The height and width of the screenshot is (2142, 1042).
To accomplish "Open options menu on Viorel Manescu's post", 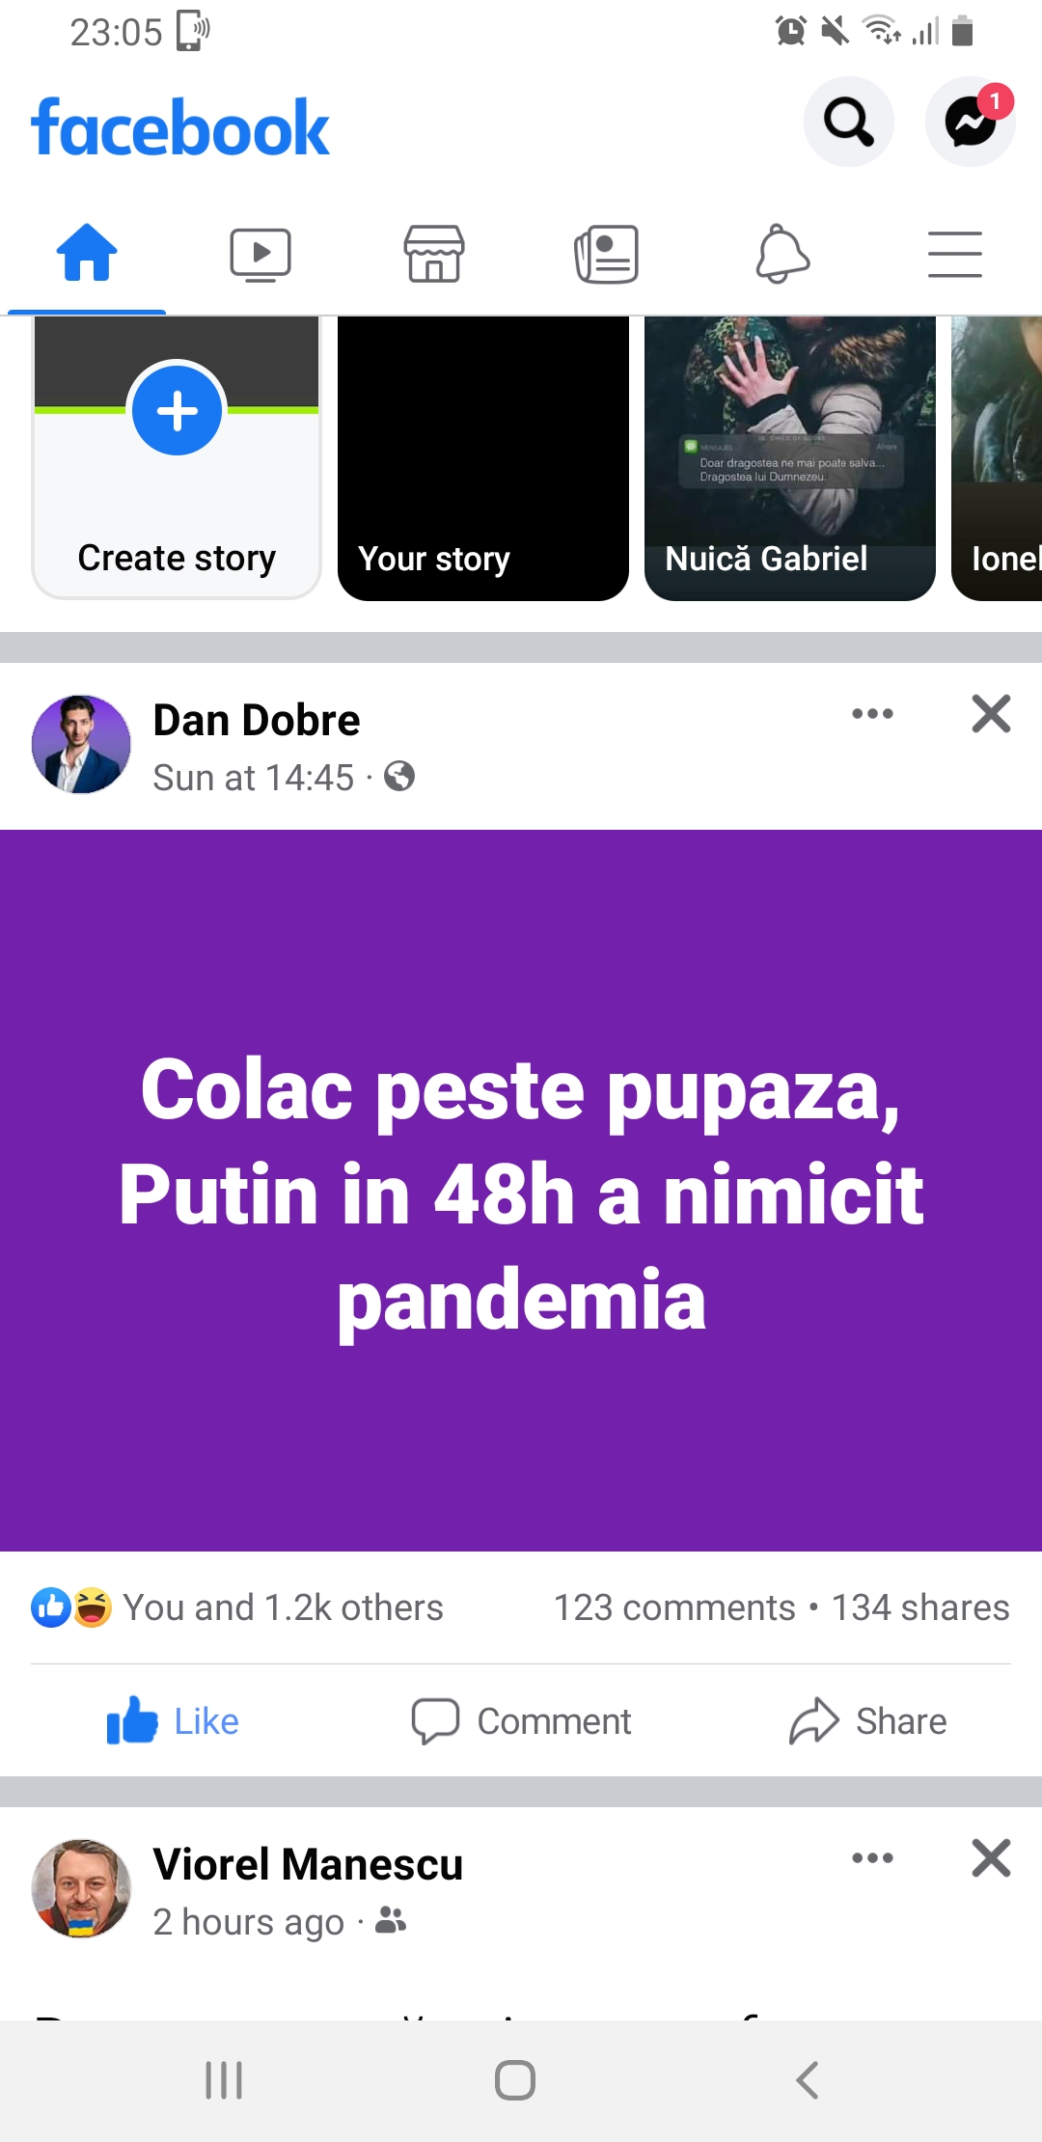I will click(873, 1858).
